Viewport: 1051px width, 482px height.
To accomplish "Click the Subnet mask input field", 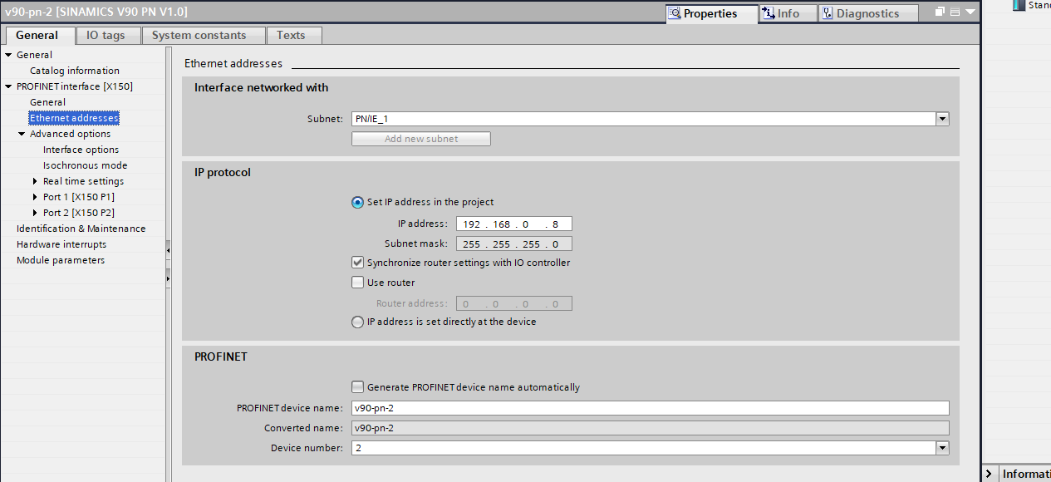I will pyautogui.click(x=513, y=244).
